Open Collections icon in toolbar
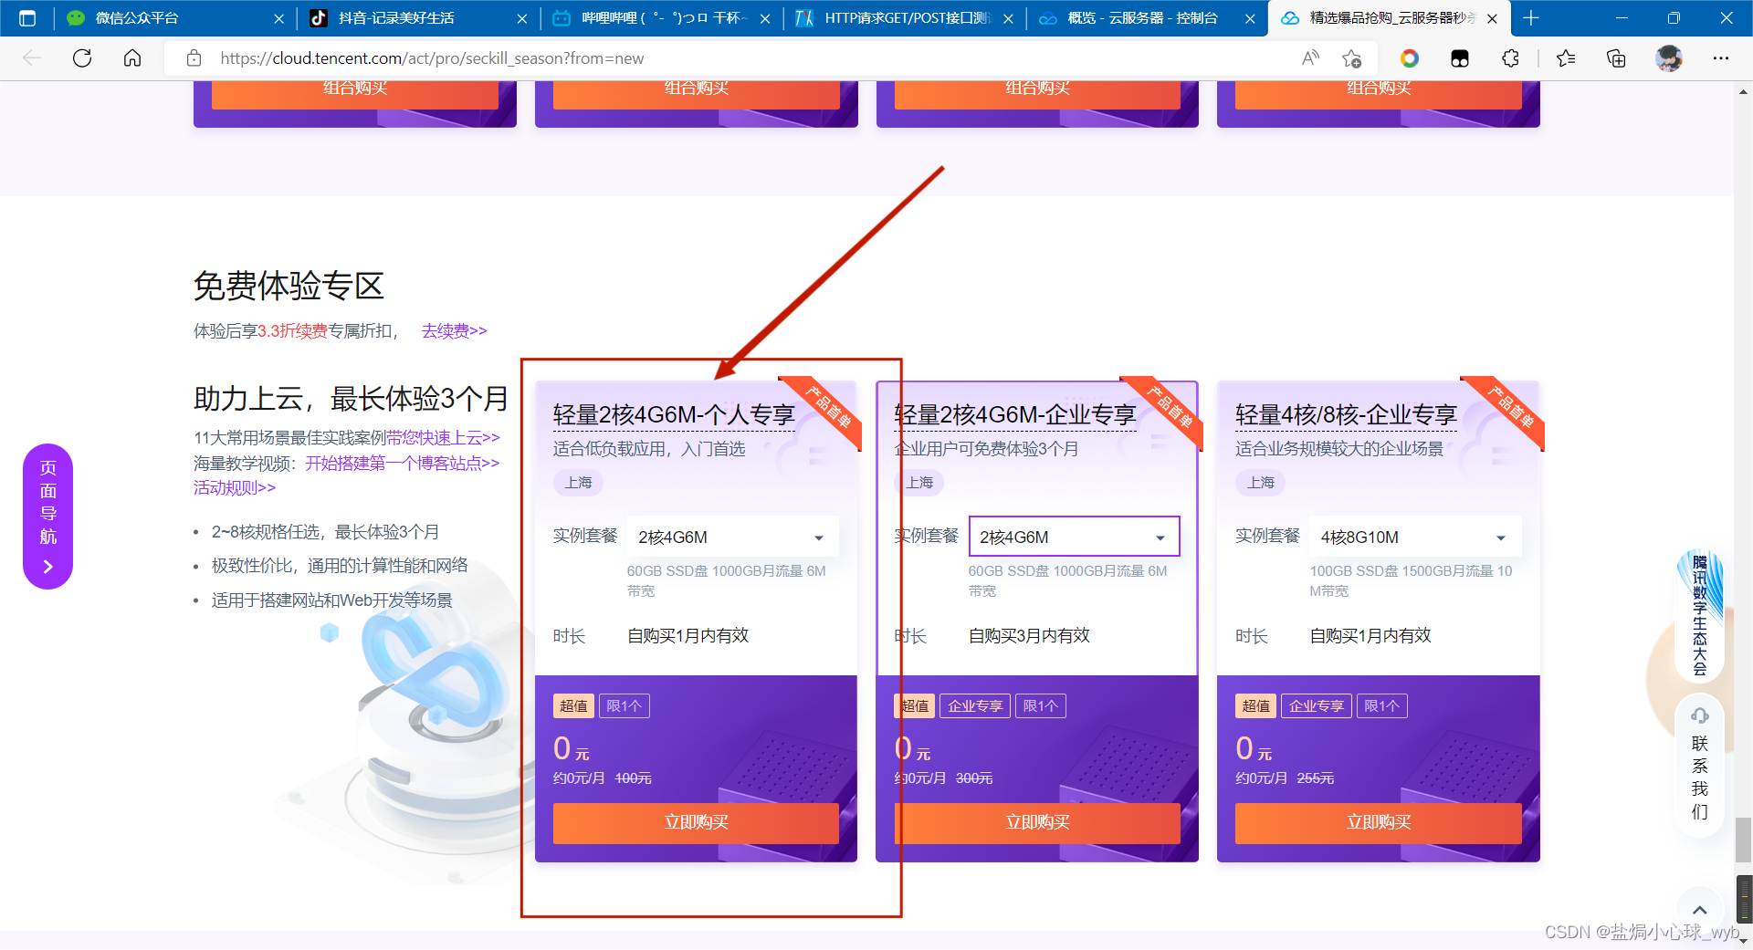The height and width of the screenshot is (950, 1753). pos(1616,58)
